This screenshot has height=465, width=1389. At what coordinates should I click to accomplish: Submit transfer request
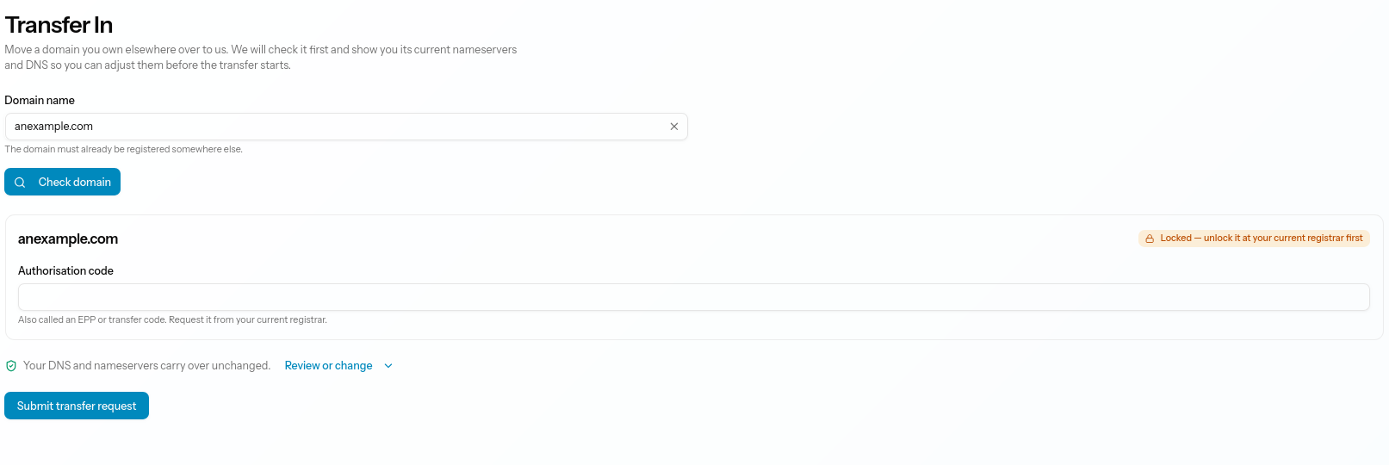click(77, 406)
